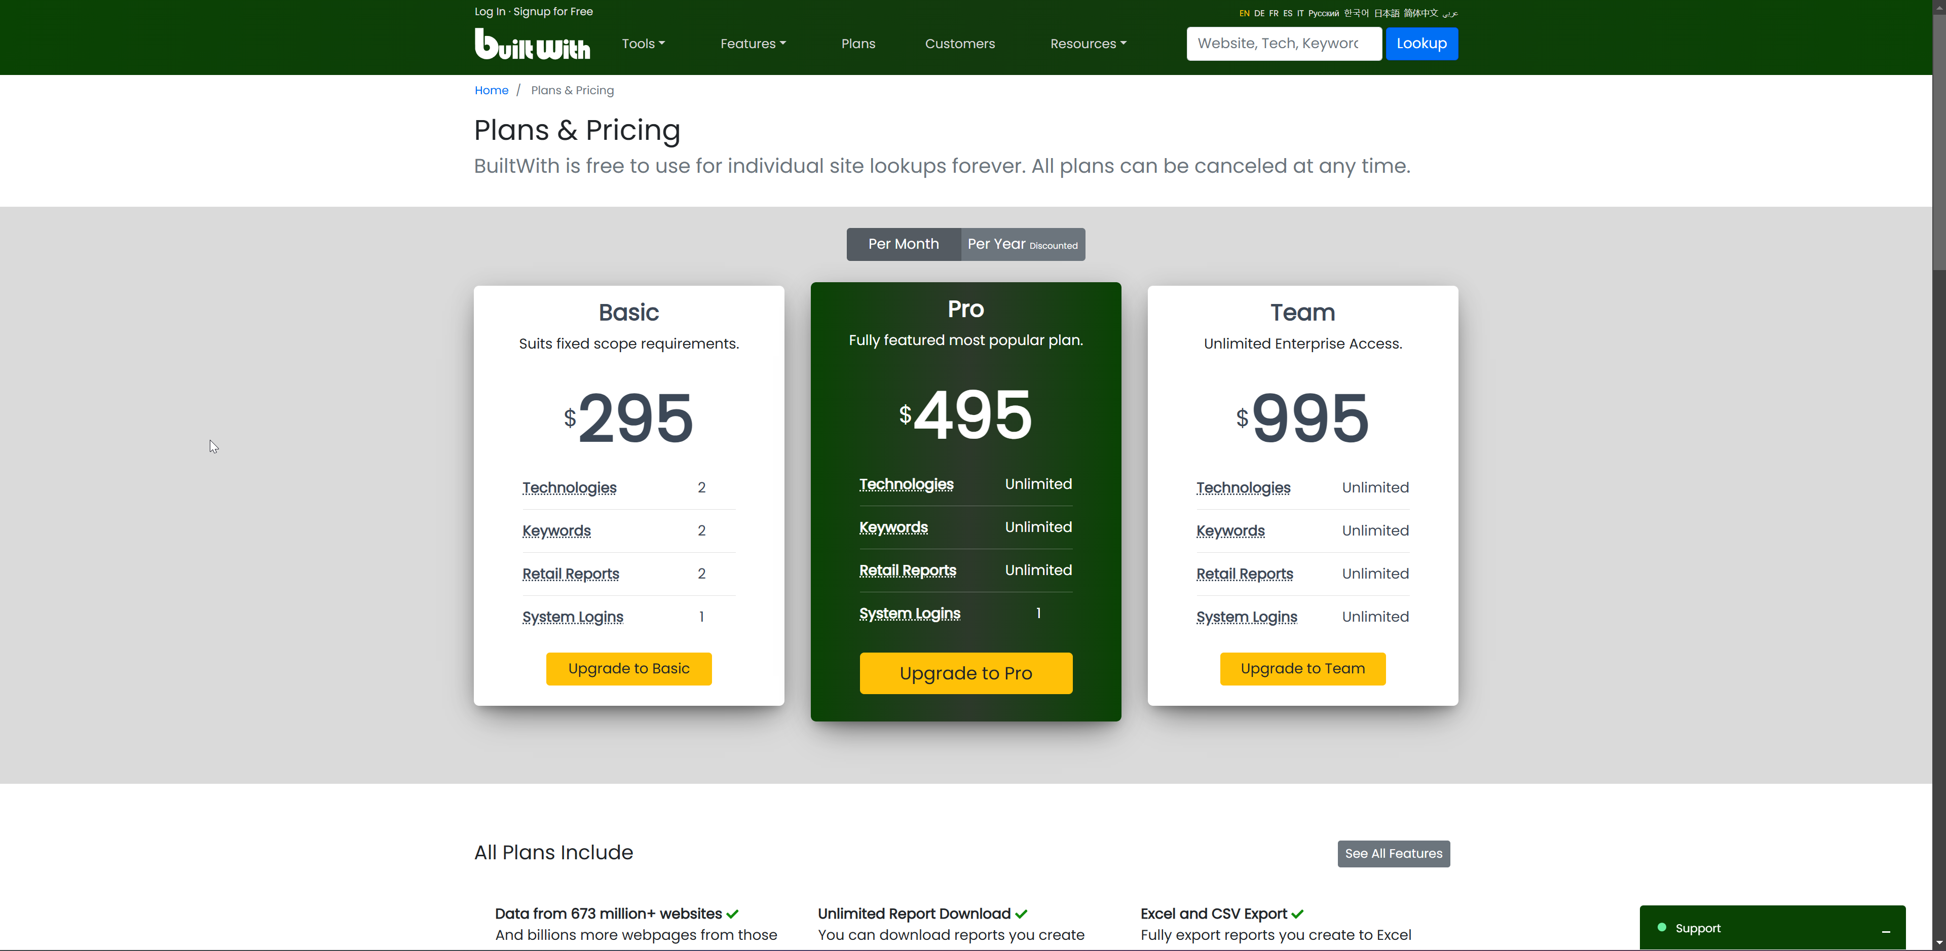Open Technologies details in the Basic plan

pyautogui.click(x=569, y=487)
